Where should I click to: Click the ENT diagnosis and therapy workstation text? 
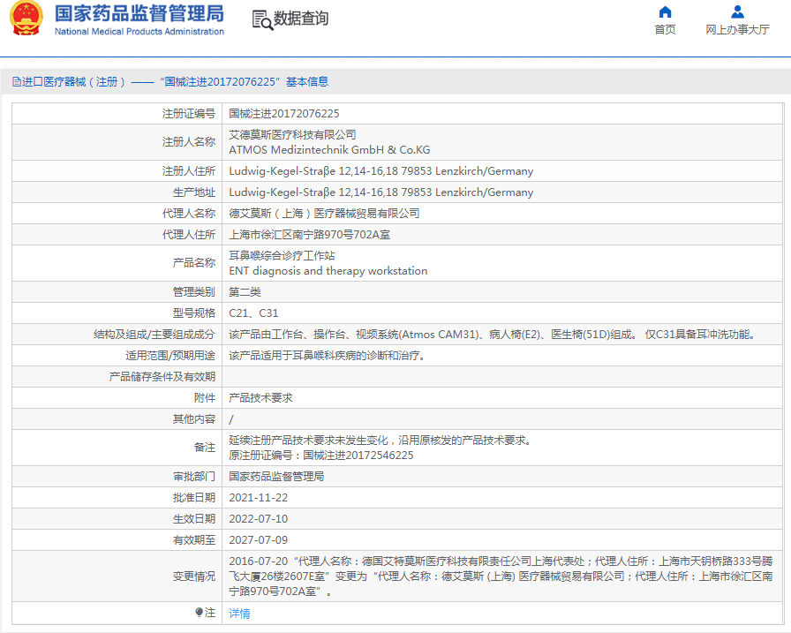click(x=328, y=271)
